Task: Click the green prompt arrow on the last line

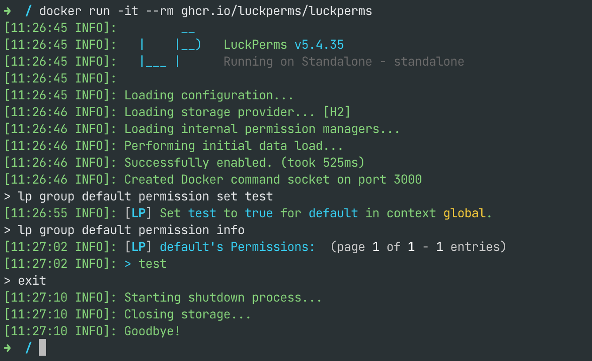Action: coord(8,348)
